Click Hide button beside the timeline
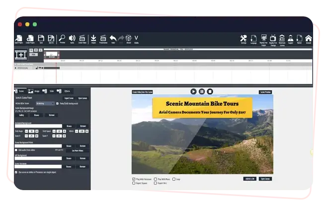The height and width of the screenshot is (208, 329). (x=34, y=55)
